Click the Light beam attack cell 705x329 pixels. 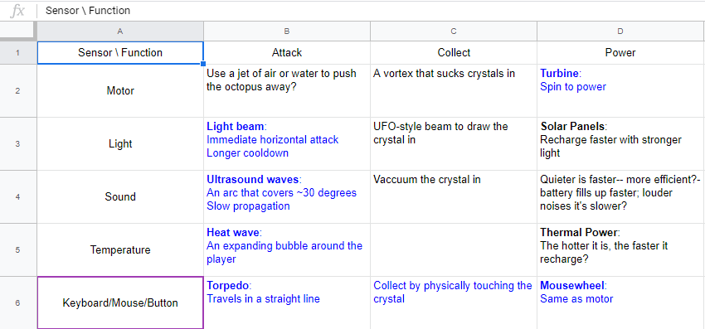[x=287, y=144]
